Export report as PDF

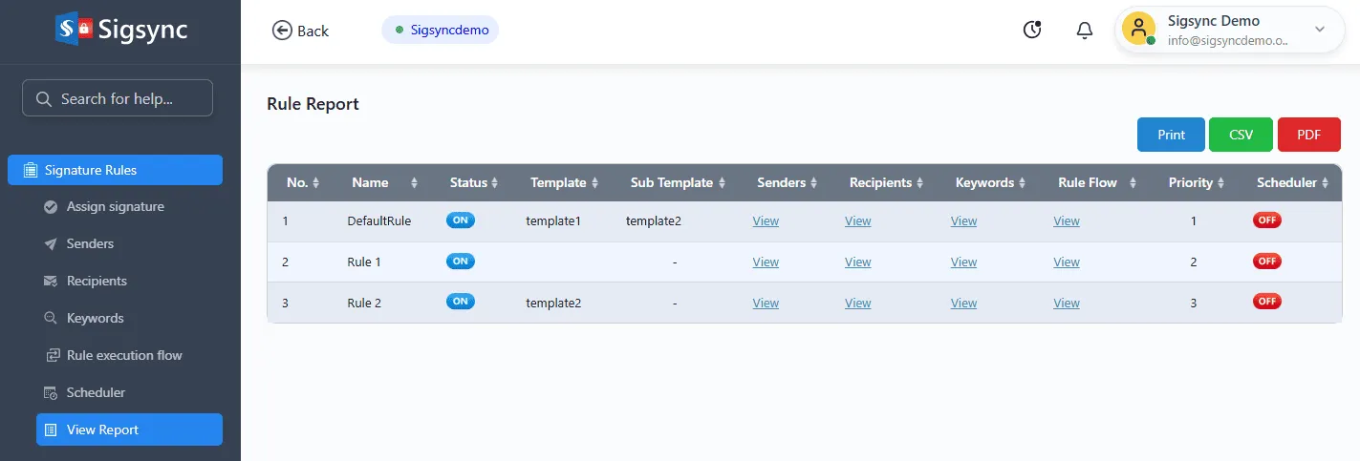point(1309,135)
